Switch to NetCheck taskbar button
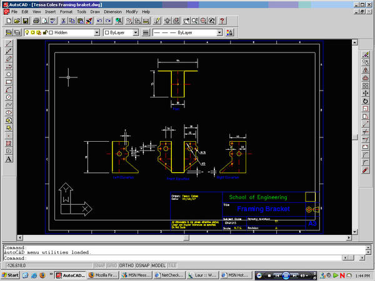The height and width of the screenshot is (281, 375). tap(169, 275)
